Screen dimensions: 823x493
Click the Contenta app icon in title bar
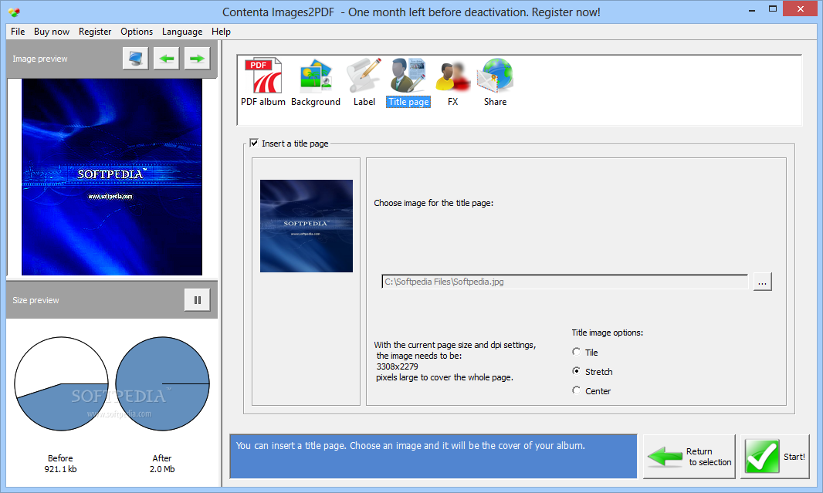pos(14,12)
